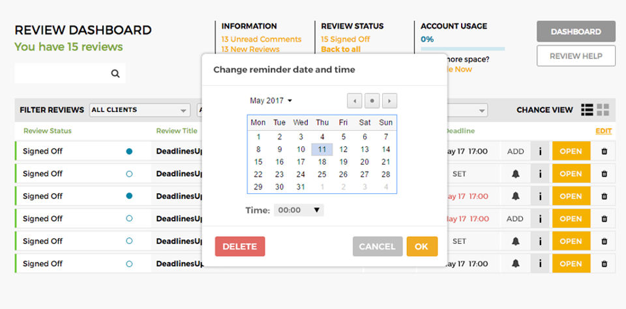Switch to grid view icon
626x309 pixels.
603,110
